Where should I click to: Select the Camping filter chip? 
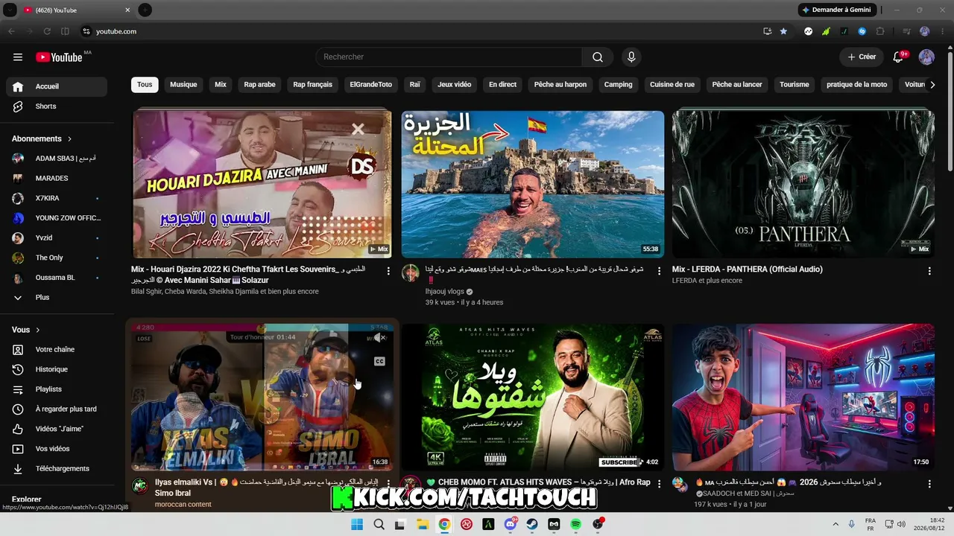(x=619, y=85)
